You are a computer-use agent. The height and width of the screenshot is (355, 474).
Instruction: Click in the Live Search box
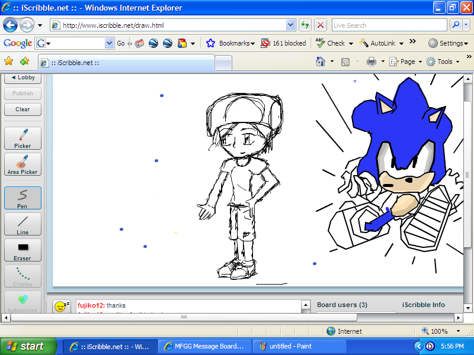tap(388, 25)
